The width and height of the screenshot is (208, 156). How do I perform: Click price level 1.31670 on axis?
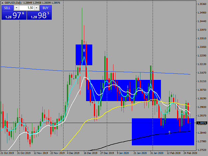[202, 73]
